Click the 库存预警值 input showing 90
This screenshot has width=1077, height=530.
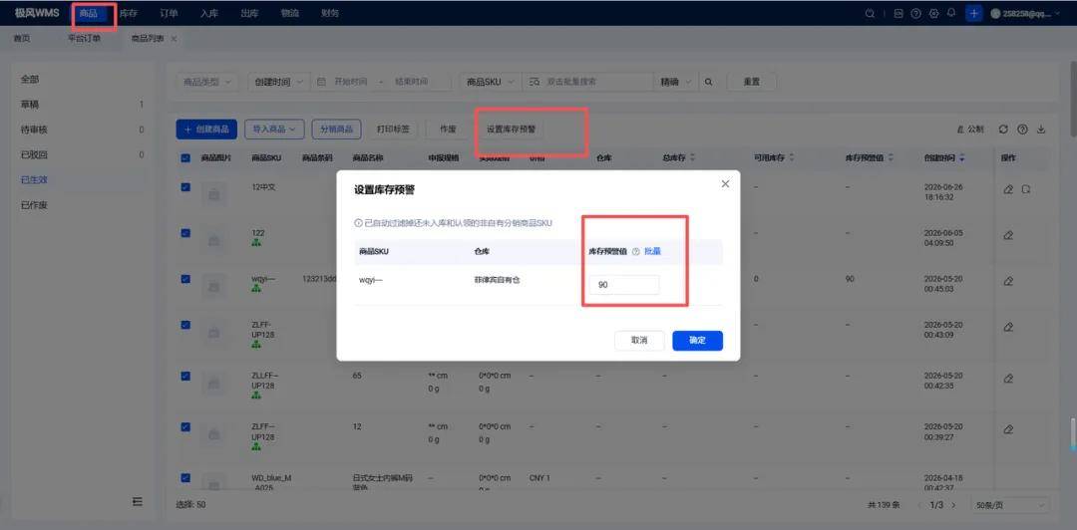(x=624, y=284)
